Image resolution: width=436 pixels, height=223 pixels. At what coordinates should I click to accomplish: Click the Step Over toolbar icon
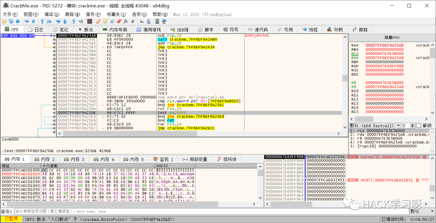(x=48, y=21)
